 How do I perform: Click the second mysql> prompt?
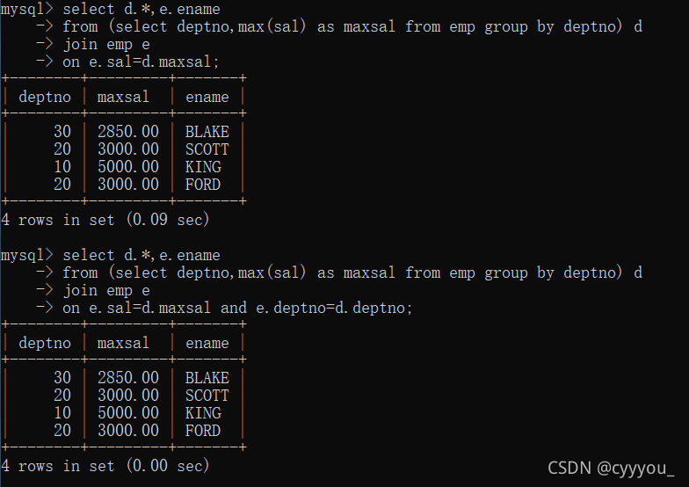[26, 255]
